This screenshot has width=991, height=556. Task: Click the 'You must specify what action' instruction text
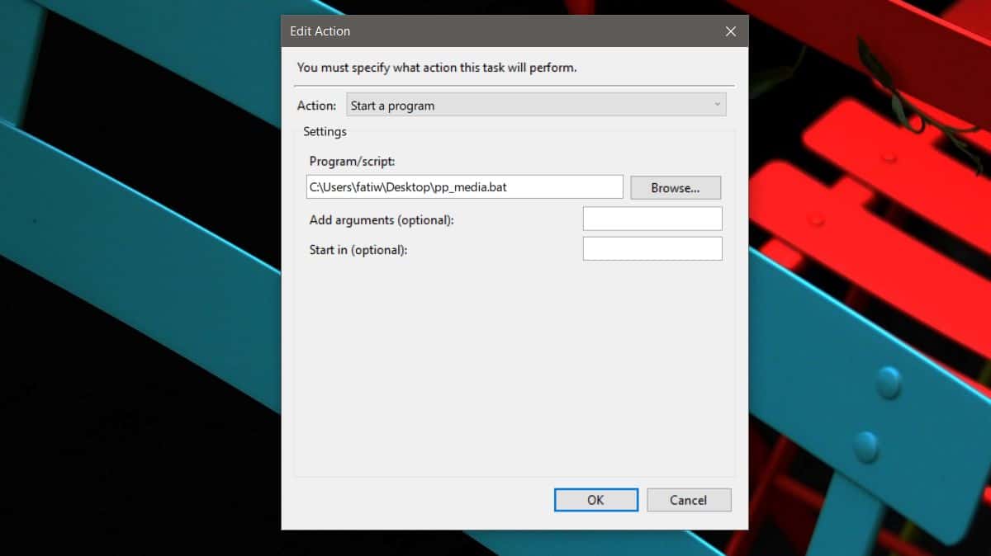pos(437,68)
